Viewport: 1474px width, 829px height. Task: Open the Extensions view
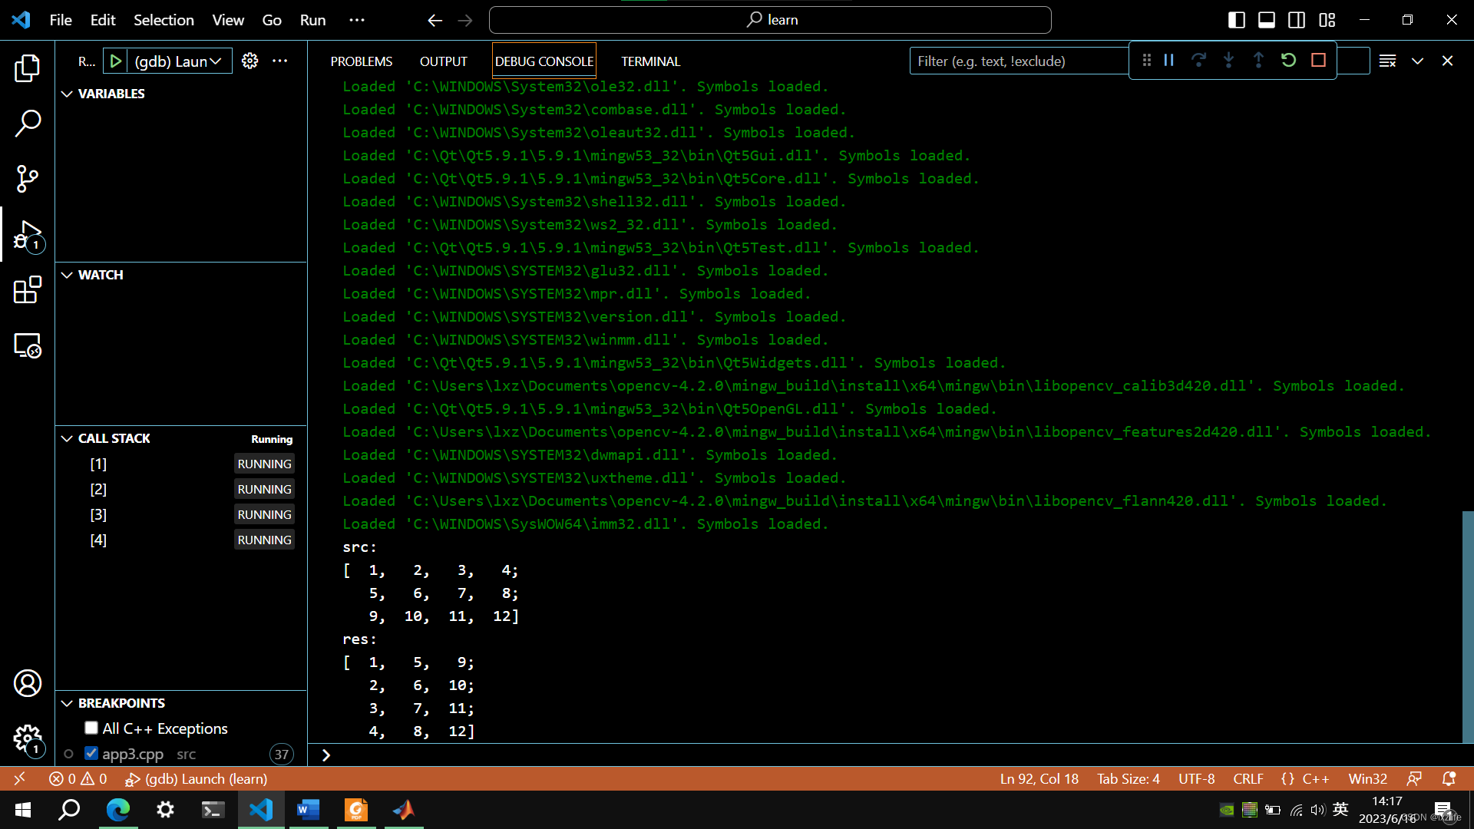click(28, 290)
